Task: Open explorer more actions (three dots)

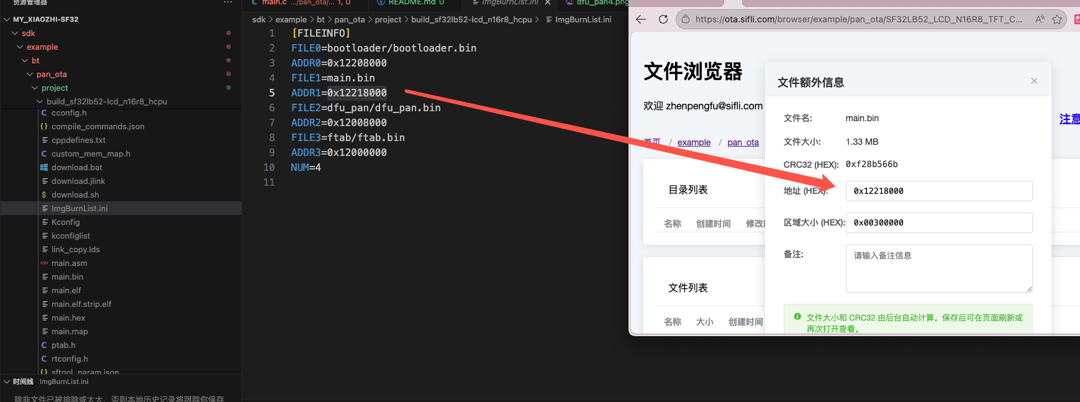Action: point(228,3)
